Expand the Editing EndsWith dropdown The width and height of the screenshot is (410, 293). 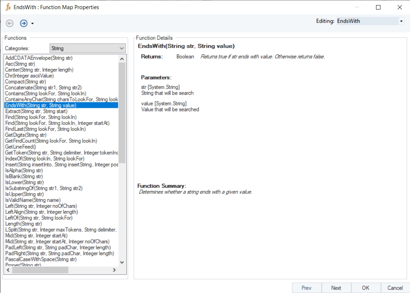(x=401, y=21)
